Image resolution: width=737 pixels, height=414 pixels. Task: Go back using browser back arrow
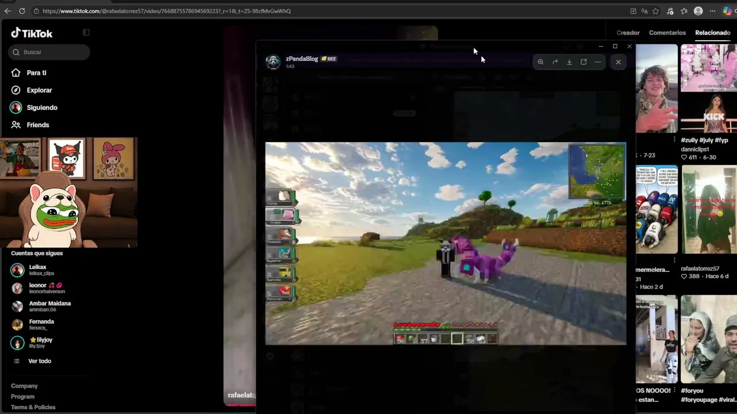[x=7, y=11]
